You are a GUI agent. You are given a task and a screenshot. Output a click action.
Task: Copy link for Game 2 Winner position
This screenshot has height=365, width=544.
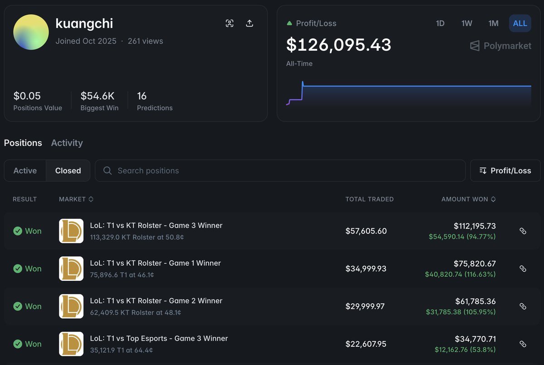pos(523,306)
